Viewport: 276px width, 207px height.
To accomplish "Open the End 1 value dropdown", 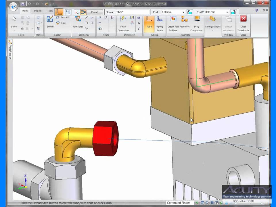I will point(183,12).
